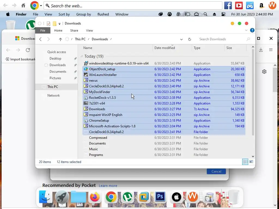This screenshot has height=209, width=279.
Task: Select the Microsoft-Activation-Scripts-1.8 archive
Action: (164, 126)
